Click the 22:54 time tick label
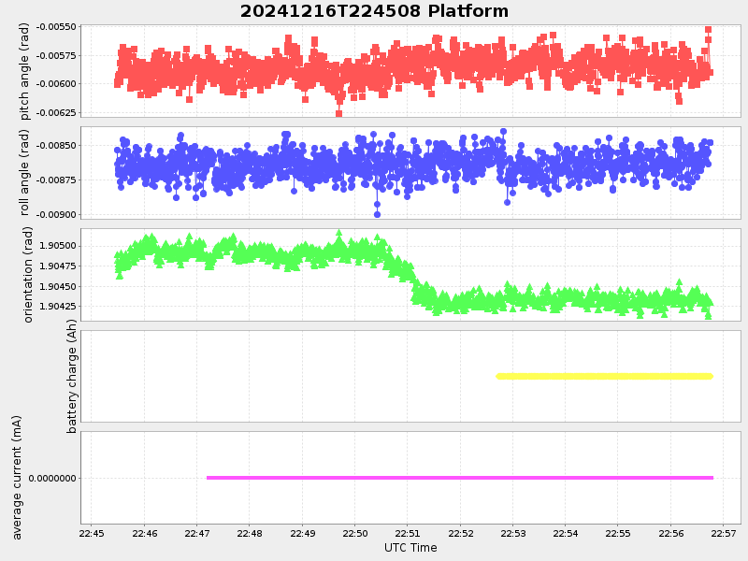 point(566,533)
